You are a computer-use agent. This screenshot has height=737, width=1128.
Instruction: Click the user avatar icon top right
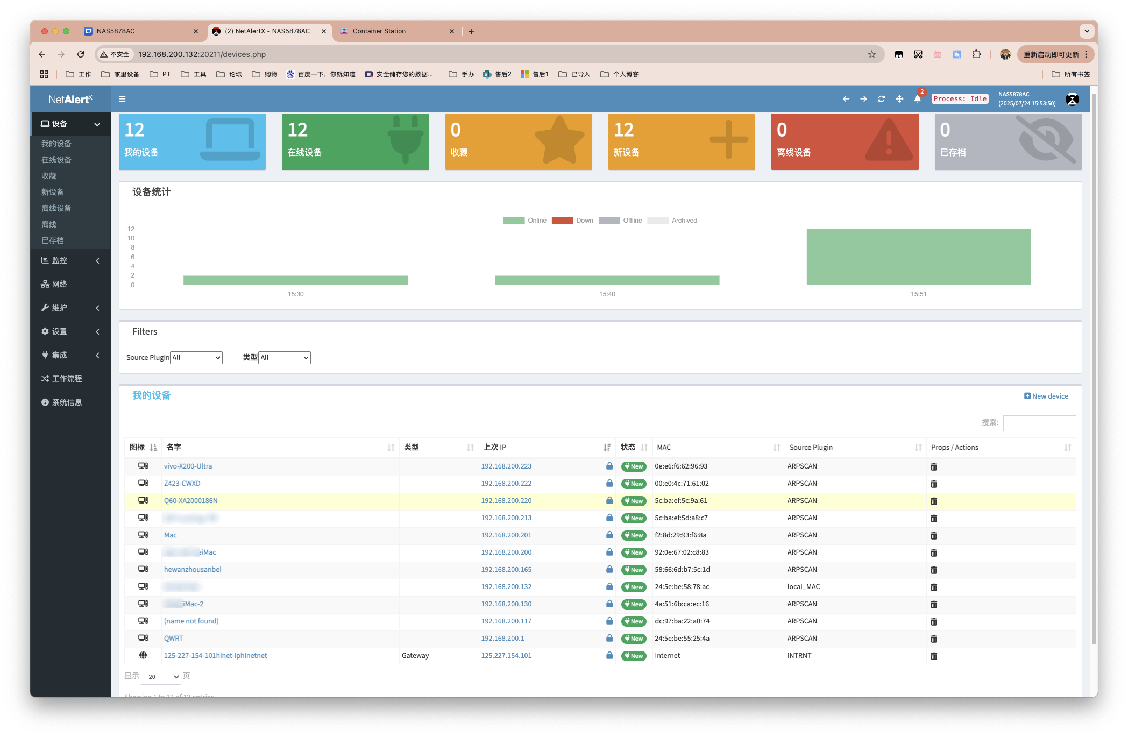[x=1072, y=99]
